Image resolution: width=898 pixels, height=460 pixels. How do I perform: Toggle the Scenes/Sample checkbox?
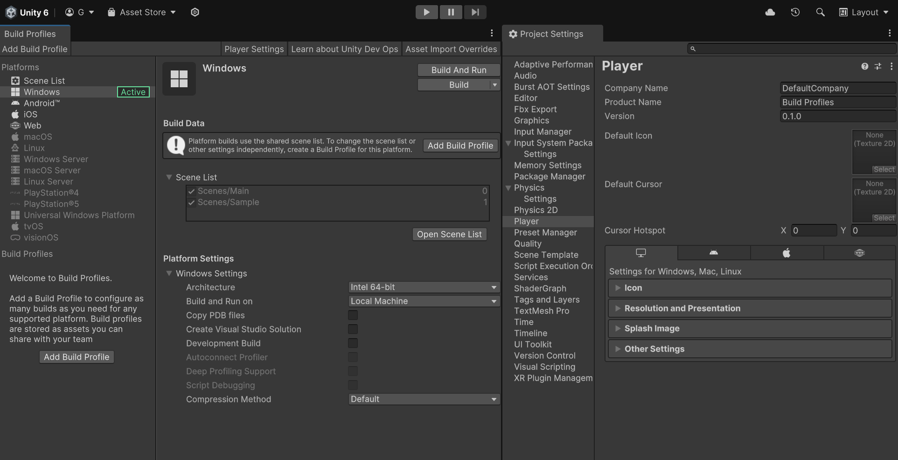pos(191,202)
